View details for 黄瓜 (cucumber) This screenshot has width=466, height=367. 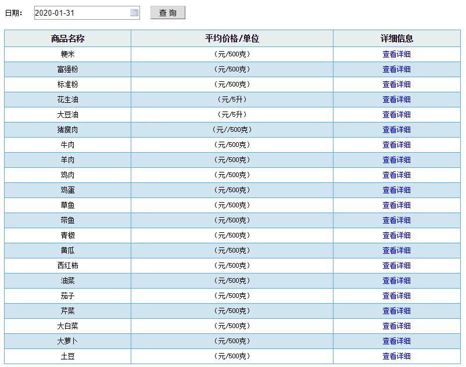[397, 250]
